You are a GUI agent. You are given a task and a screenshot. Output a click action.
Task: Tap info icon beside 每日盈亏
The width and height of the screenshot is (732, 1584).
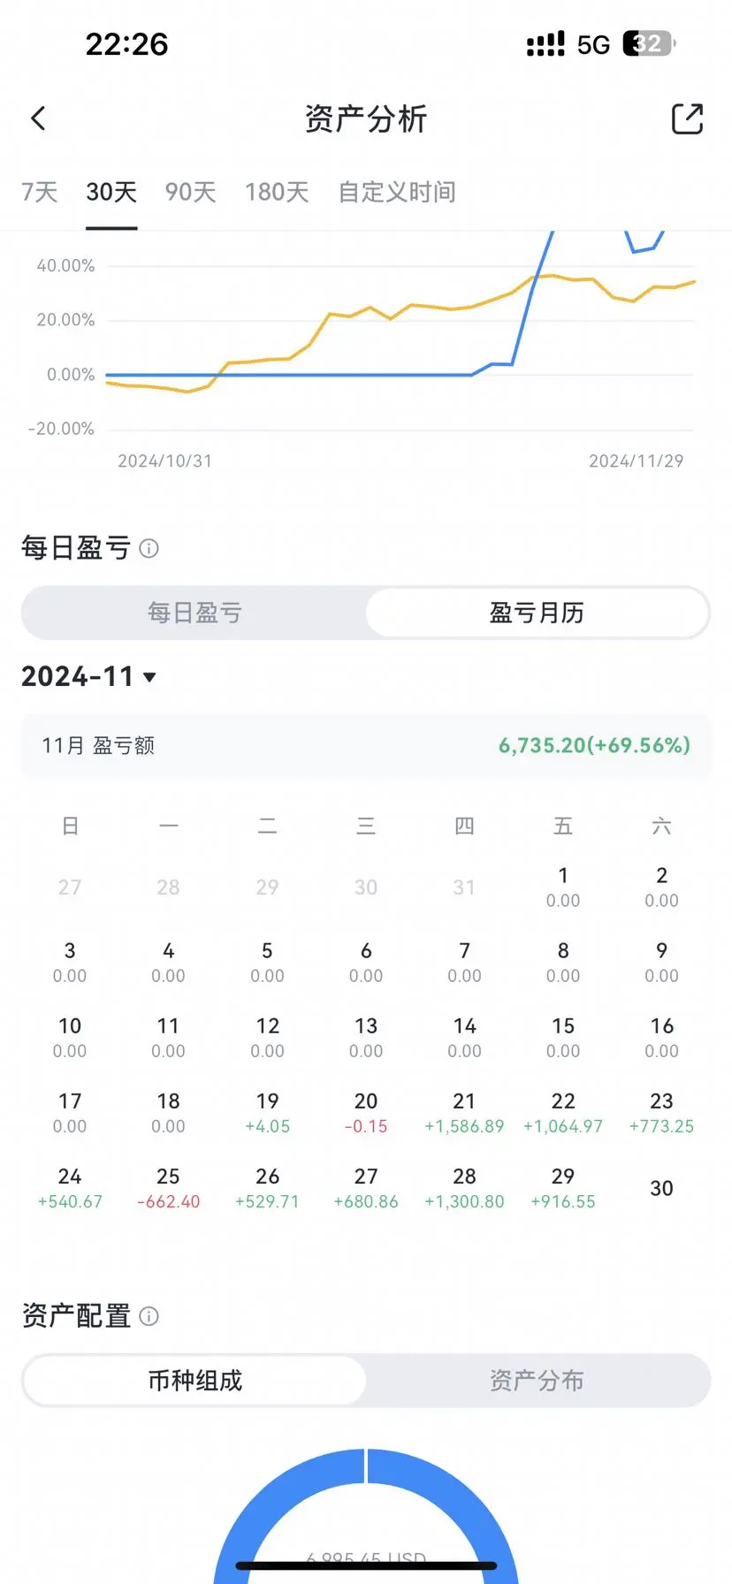tap(149, 548)
